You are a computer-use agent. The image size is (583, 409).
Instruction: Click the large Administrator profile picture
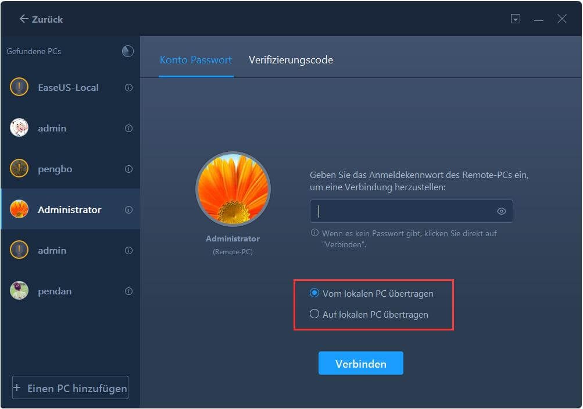click(x=233, y=189)
